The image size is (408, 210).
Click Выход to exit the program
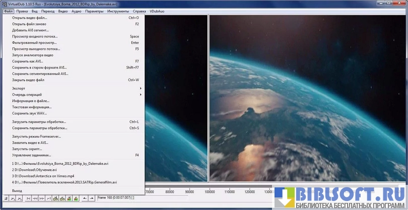pos(17,191)
